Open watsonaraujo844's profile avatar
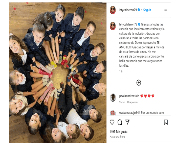The image size is (177, 145). pos(113,113)
